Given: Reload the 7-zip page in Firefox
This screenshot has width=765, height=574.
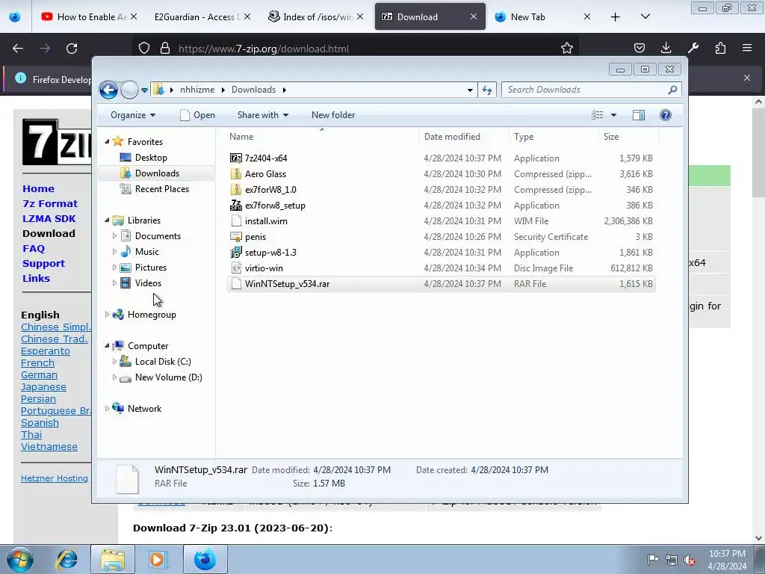Looking at the screenshot, I should click(x=72, y=49).
